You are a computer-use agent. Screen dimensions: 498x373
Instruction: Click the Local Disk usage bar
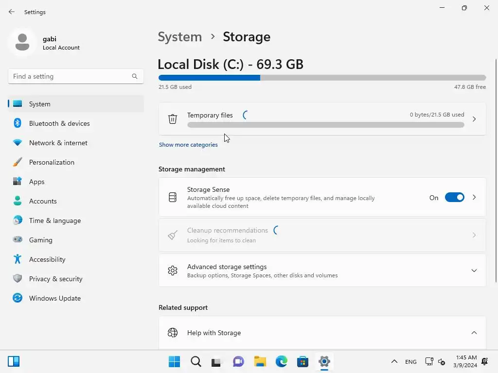pos(322,78)
